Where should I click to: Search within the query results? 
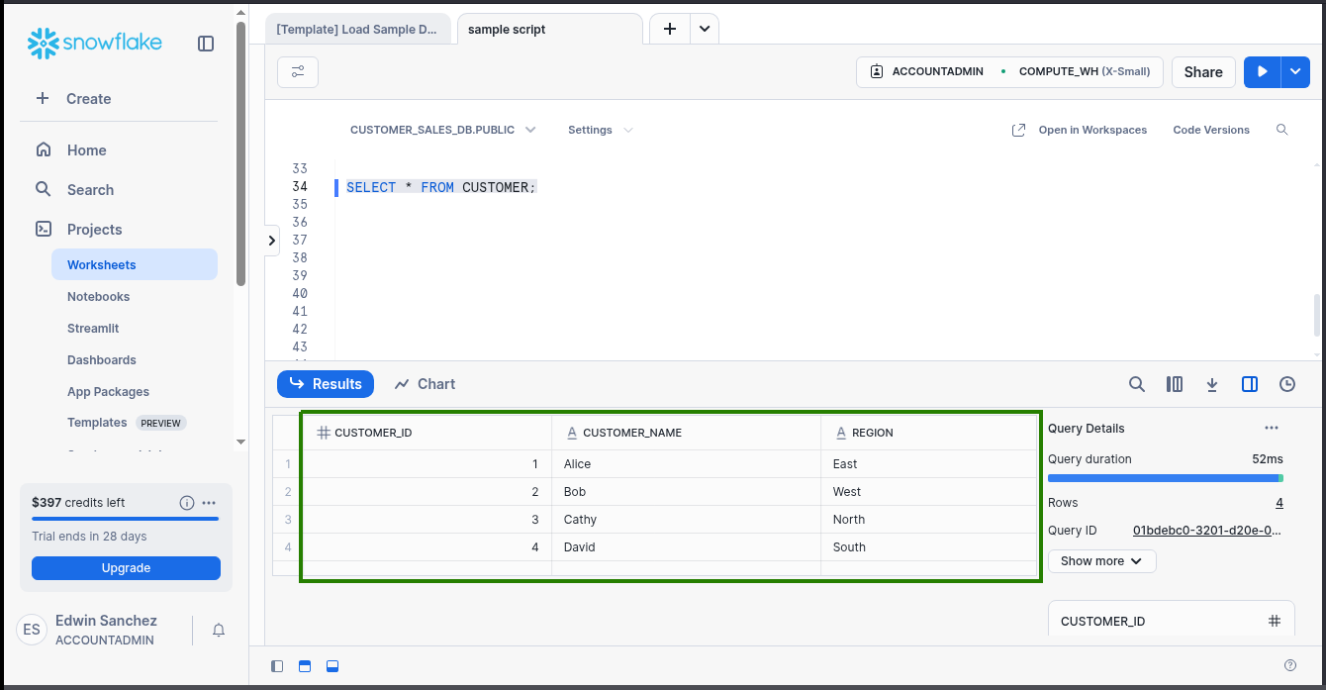(x=1136, y=384)
